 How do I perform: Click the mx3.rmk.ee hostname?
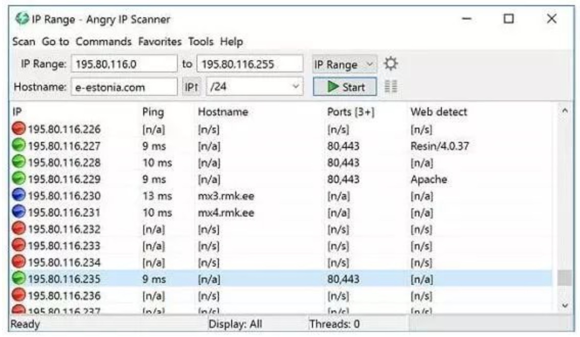tap(226, 196)
